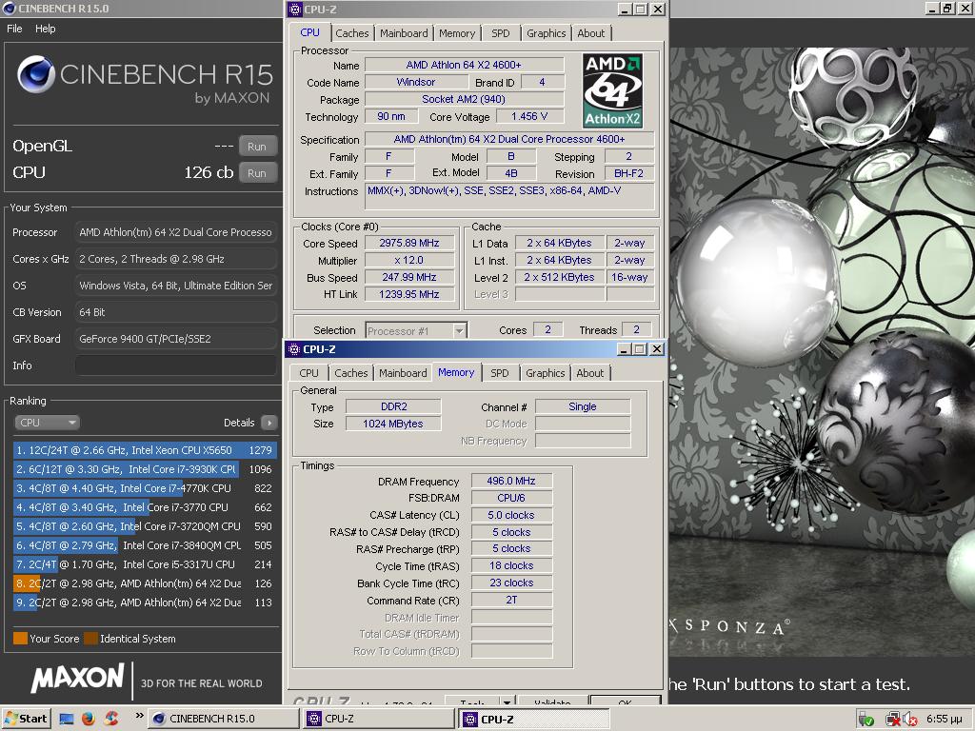The image size is (975, 731).
Task: Select ranking row Intel Core i7-3770 CPU
Action: click(x=145, y=507)
